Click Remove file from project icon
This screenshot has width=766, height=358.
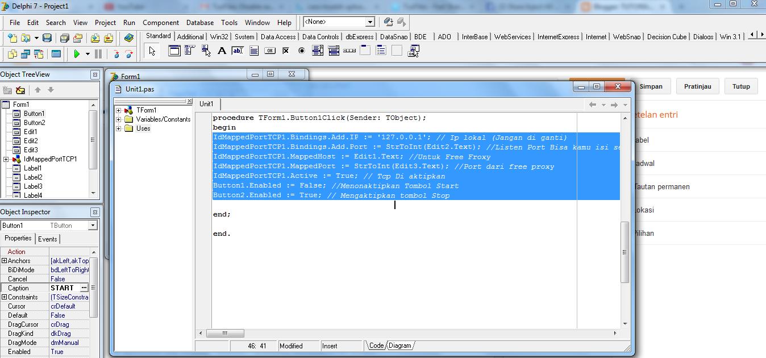tap(109, 38)
